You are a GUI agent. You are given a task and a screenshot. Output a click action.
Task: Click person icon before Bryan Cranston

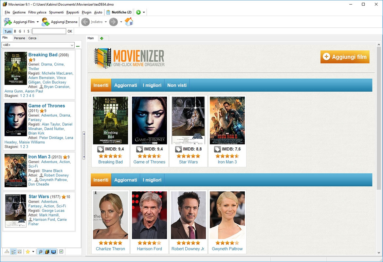point(42,87)
